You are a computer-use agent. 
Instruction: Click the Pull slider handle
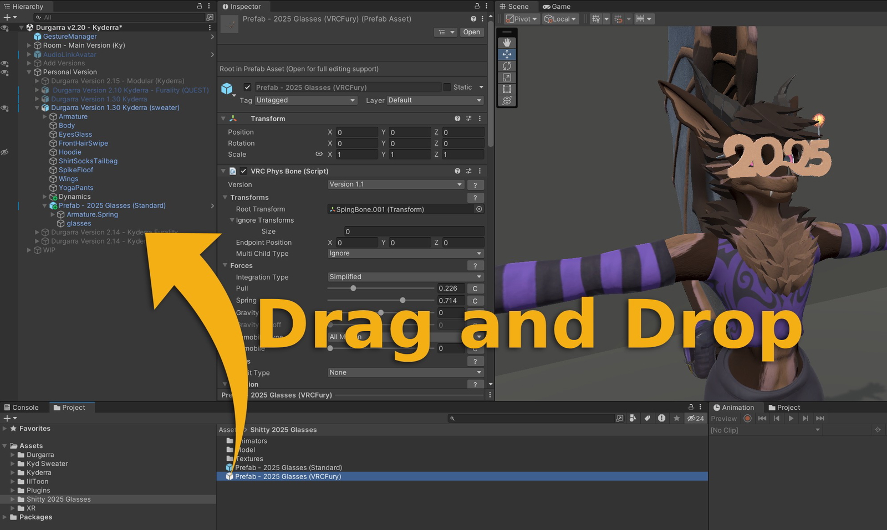click(353, 289)
